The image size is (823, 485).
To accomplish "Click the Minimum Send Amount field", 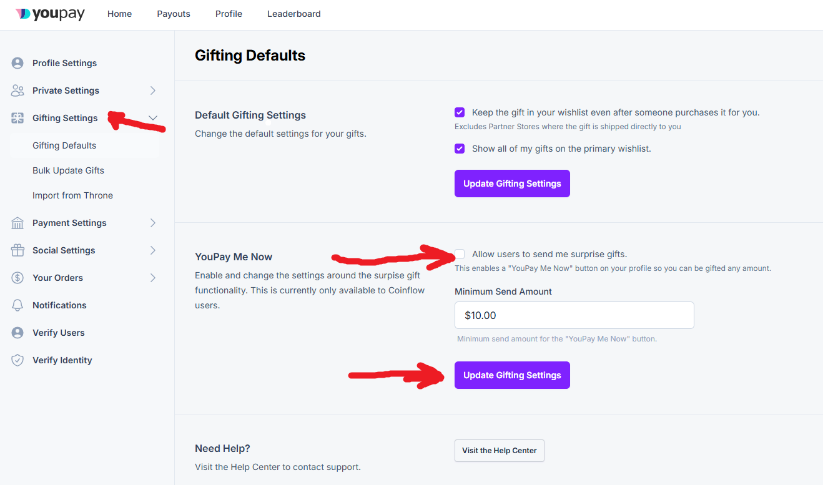I will [574, 315].
